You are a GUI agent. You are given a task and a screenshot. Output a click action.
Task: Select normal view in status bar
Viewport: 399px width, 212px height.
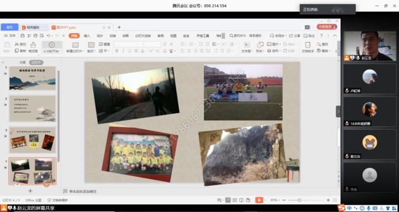pyautogui.click(x=228, y=200)
